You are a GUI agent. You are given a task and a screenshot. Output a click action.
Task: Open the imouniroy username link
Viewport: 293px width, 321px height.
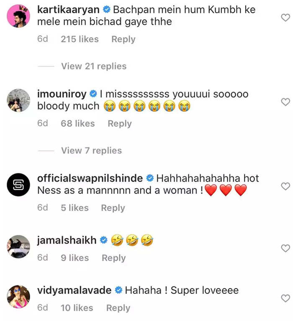pos(62,94)
